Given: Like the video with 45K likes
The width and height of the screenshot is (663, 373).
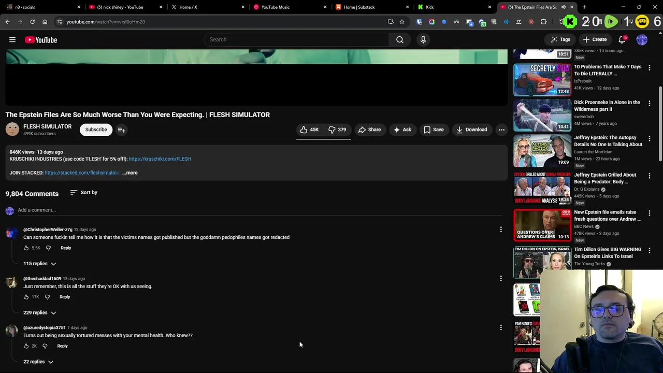Looking at the screenshot, I should tap(310, 130).
